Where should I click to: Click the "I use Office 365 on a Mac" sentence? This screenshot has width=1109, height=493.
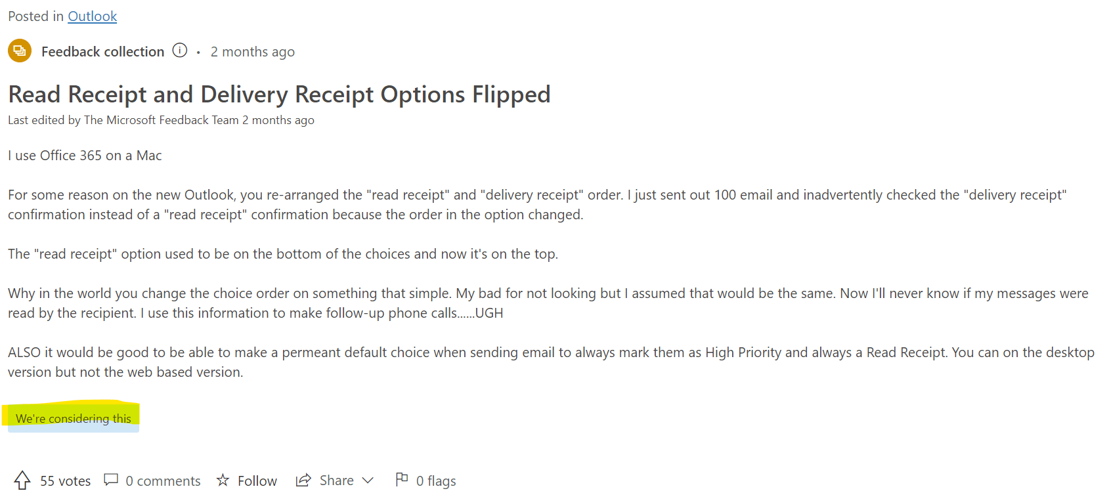click(x=85, y=156)
